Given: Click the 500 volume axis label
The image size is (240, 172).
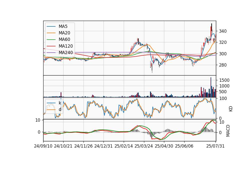Looking at the screenshot, I should 223,92.
